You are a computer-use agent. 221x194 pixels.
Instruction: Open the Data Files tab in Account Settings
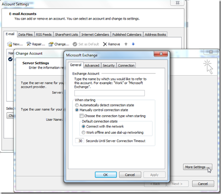(x=25, y=35)
